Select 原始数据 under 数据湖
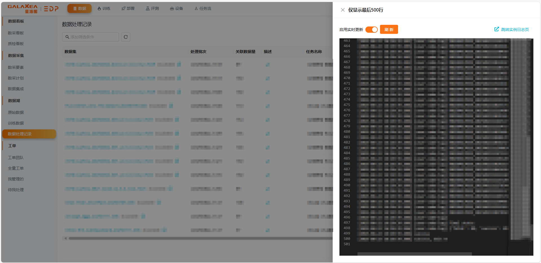This screenshot has height=263, width=541. [16, 112]
